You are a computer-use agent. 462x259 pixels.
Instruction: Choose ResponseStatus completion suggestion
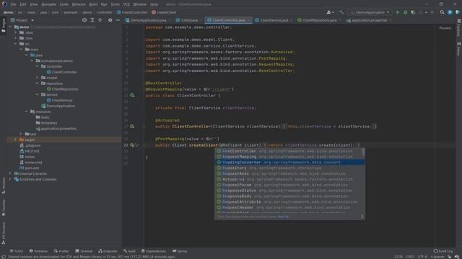click(289, 190)
